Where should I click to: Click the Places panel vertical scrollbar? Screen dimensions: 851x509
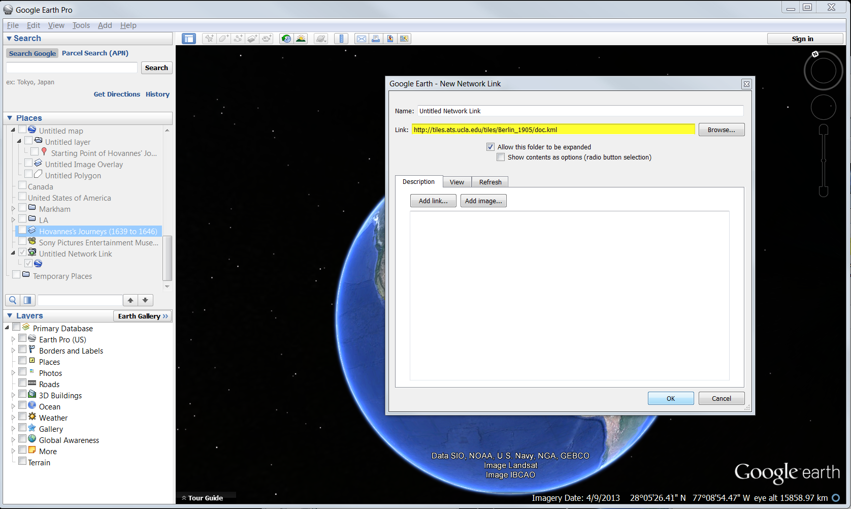click(167, 258)
